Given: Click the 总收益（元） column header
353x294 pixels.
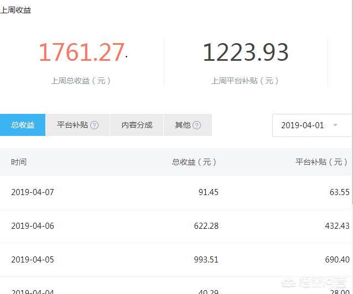Looking at the screenshot, I should [x=194, y=162].
